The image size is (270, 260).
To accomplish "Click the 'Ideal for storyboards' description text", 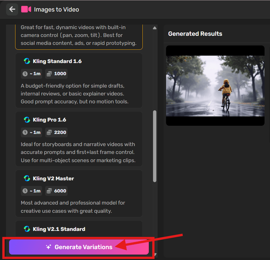I will pyautogui.click(x=78, y=152).
